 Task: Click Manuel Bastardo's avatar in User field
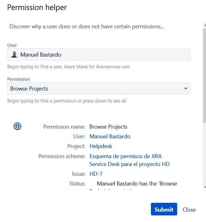click(x=14, y=55)
